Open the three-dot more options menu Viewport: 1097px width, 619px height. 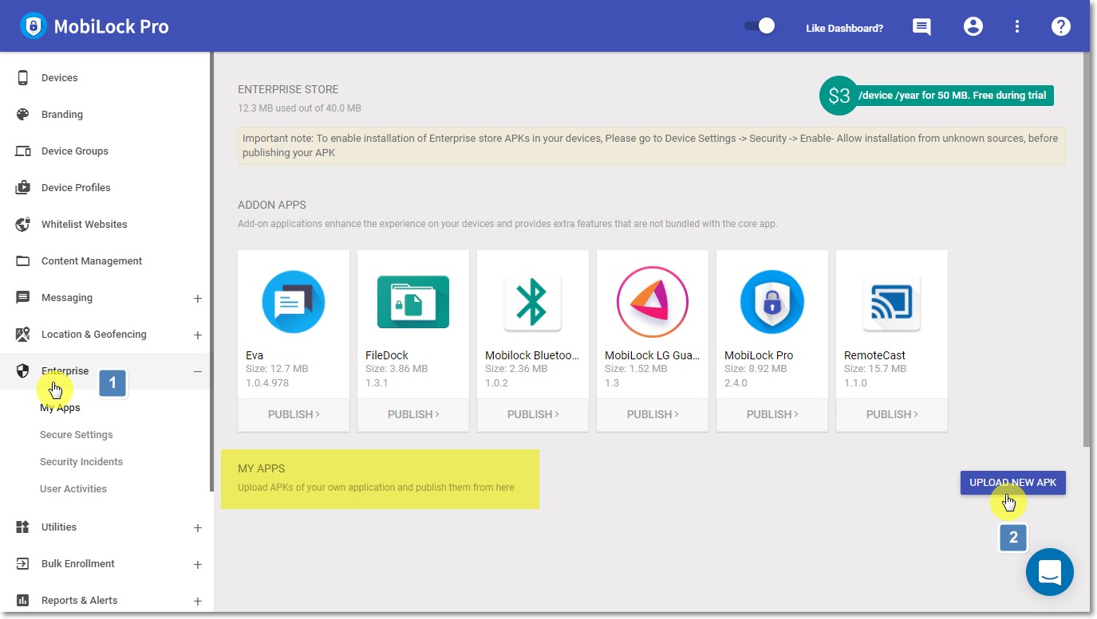point(1017,26)
